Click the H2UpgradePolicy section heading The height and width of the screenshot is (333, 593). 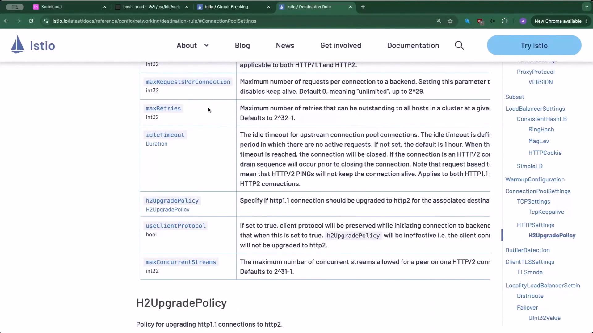[181, 303]
